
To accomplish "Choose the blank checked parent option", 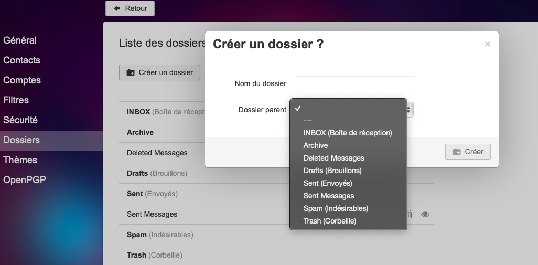I will coord(348,108).
